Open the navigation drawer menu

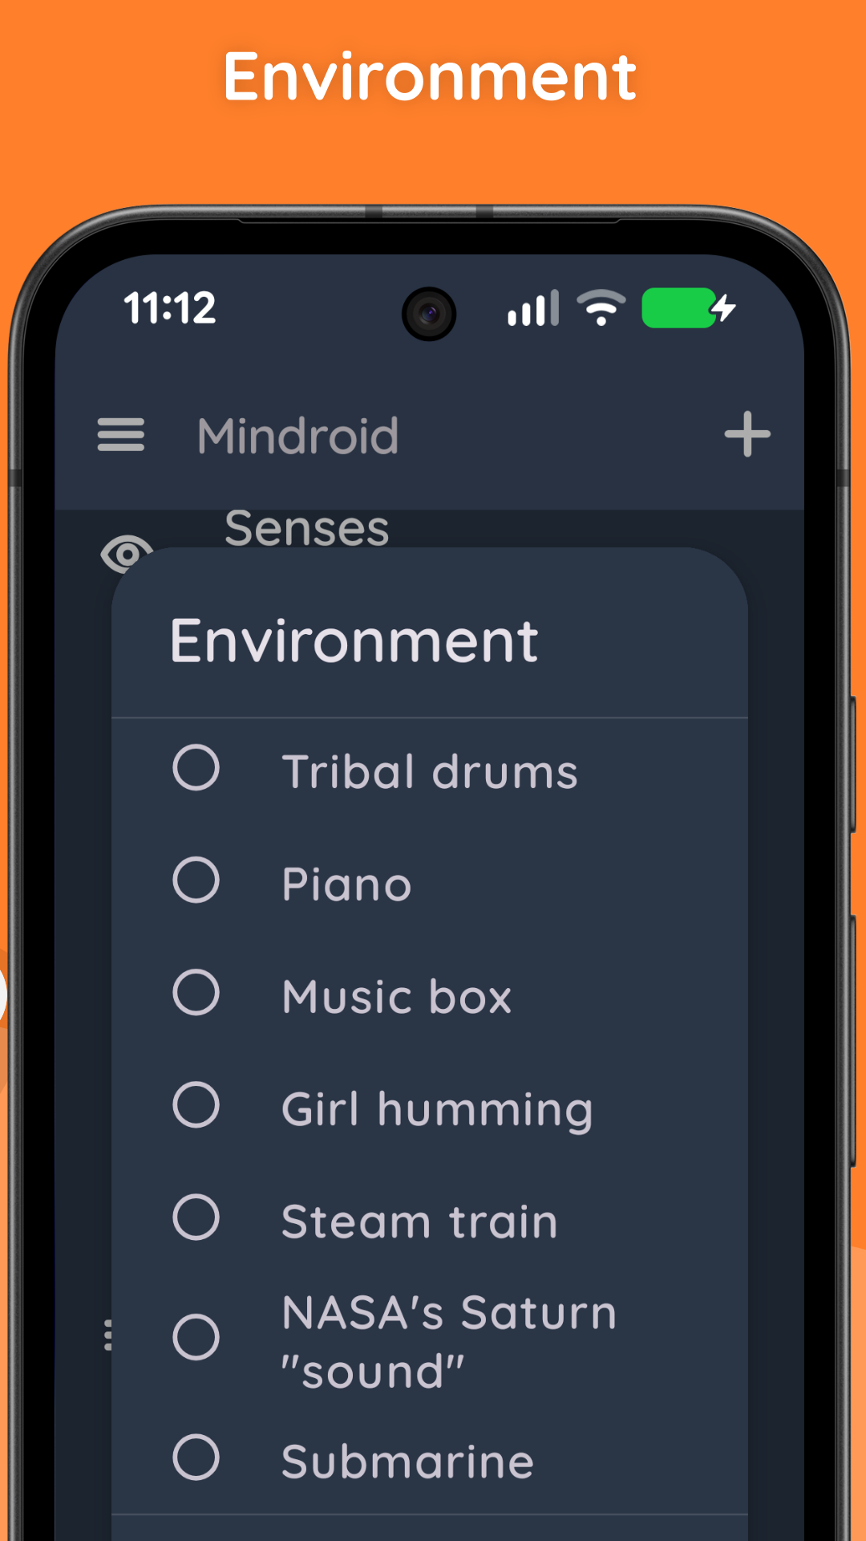(x=122, y=435)
